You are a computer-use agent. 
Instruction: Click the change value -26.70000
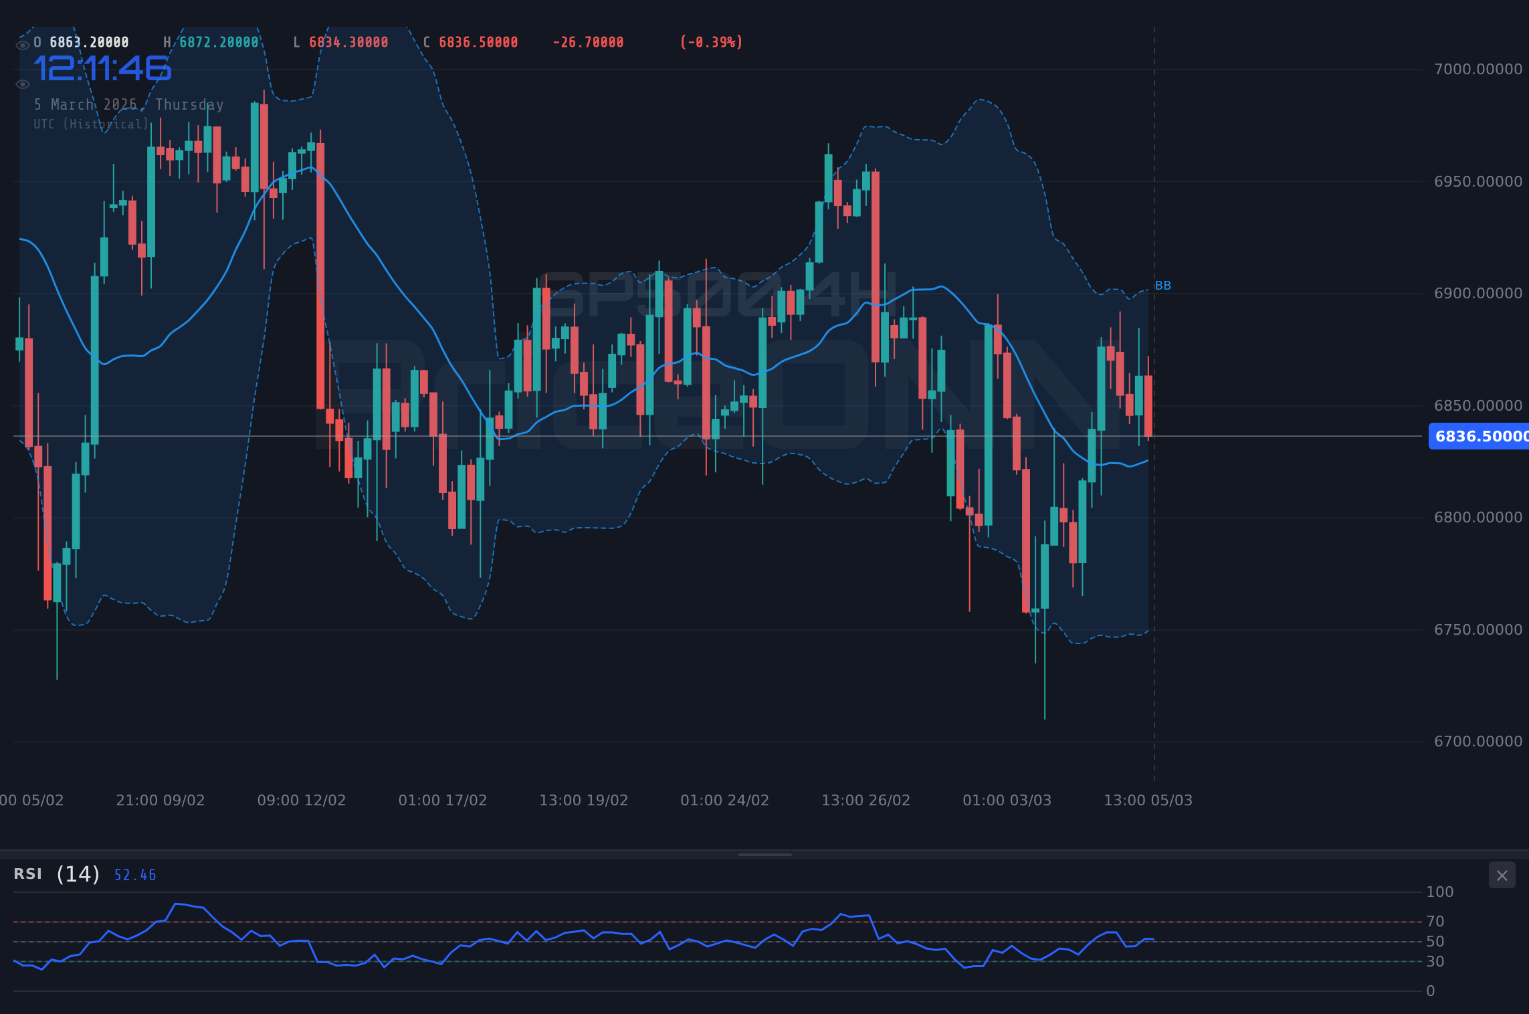[588, 42]
